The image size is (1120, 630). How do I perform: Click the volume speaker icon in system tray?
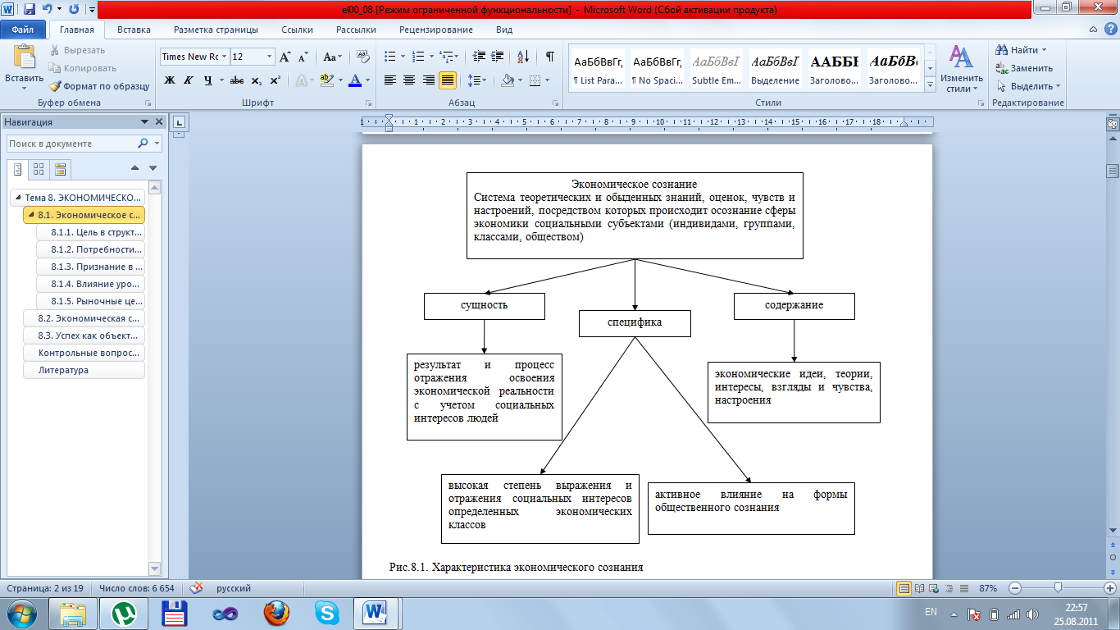click(x=1033, y=614)
